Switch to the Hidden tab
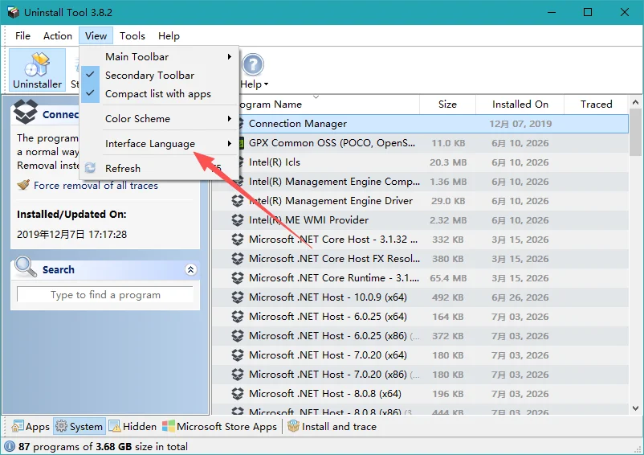This screenshot has height=455, width=644. point(132,426)
